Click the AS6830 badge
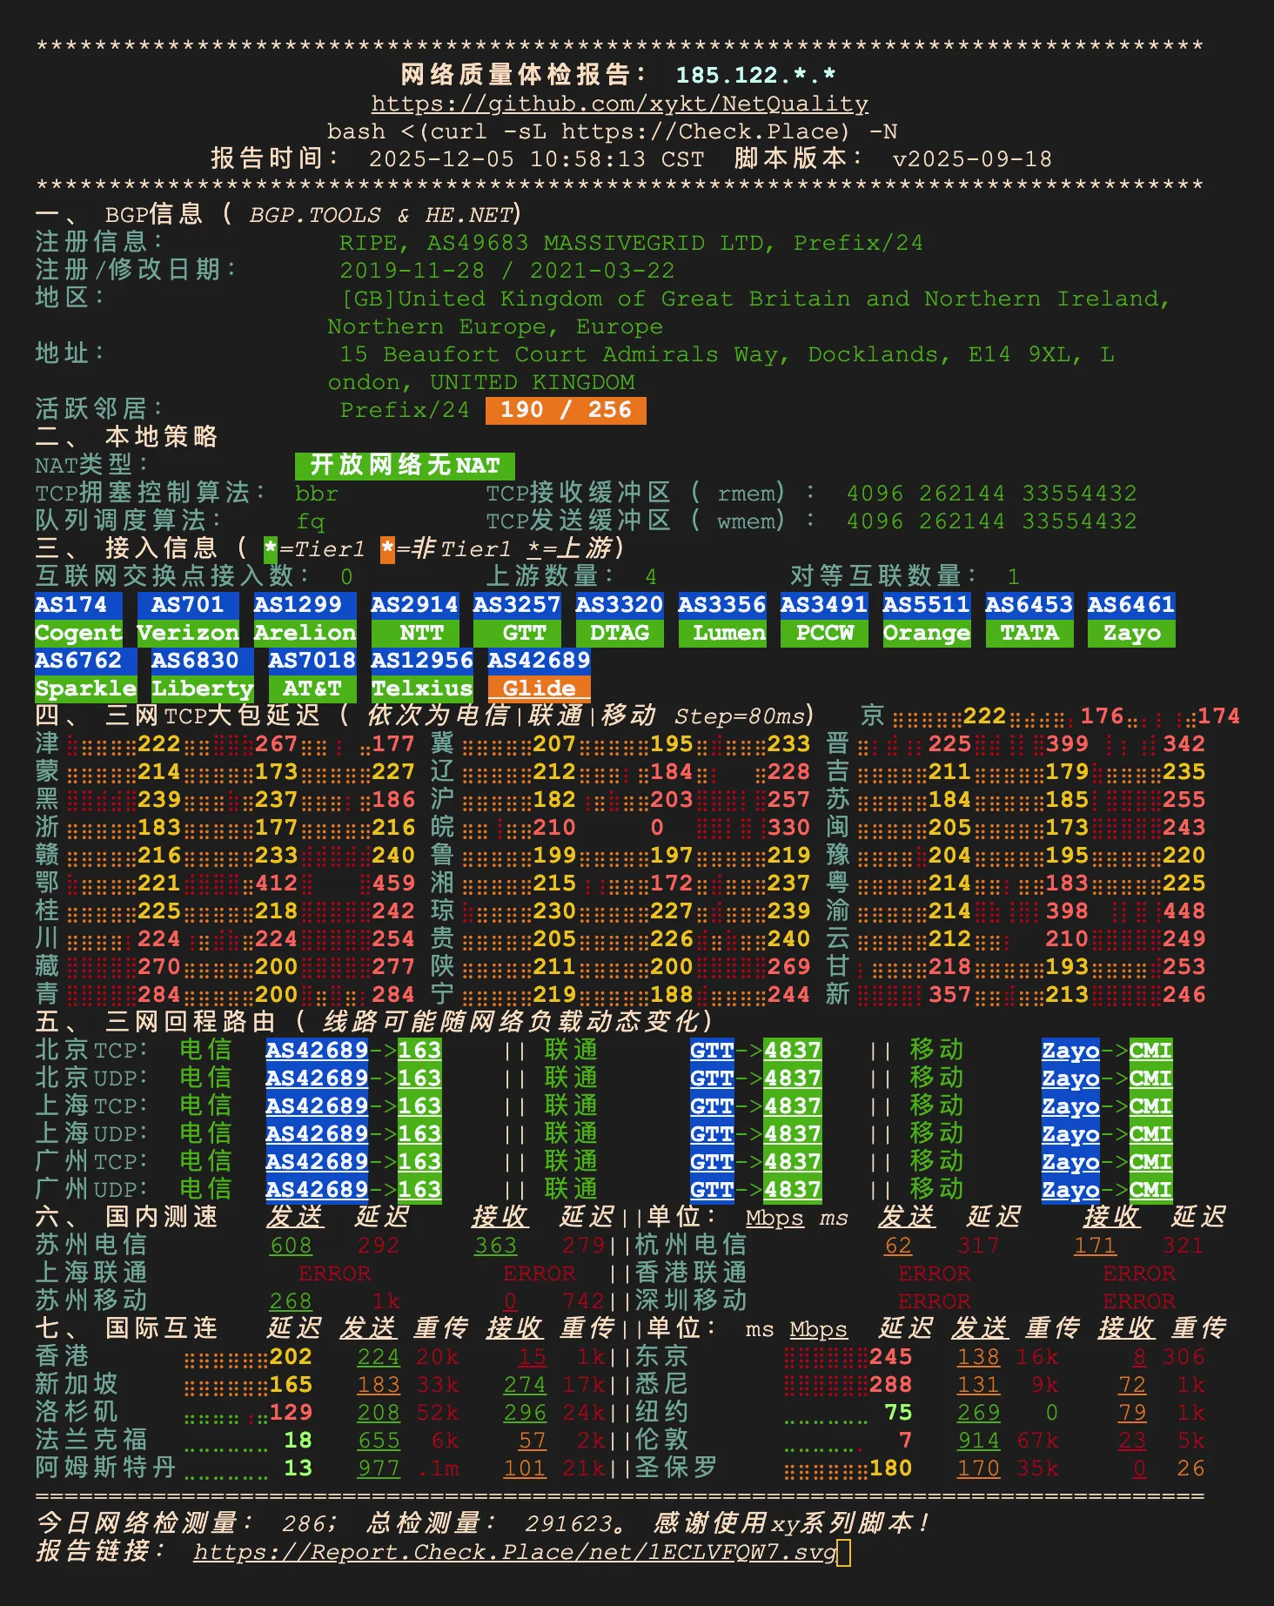This screenshot has height=1606, width=1274. tap(203, 661)
